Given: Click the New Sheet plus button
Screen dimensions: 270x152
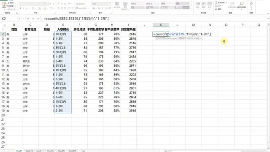Looking at the screenshot, I should [84, 151].
